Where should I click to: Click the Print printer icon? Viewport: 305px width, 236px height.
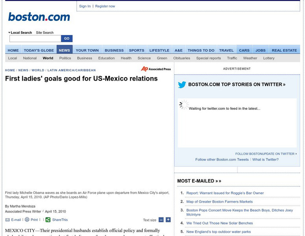click(27, 219)
